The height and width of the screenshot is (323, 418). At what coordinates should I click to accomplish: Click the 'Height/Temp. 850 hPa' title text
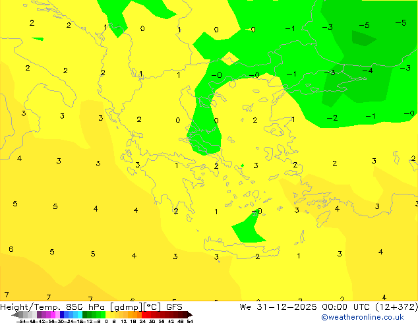coord(53,307)
